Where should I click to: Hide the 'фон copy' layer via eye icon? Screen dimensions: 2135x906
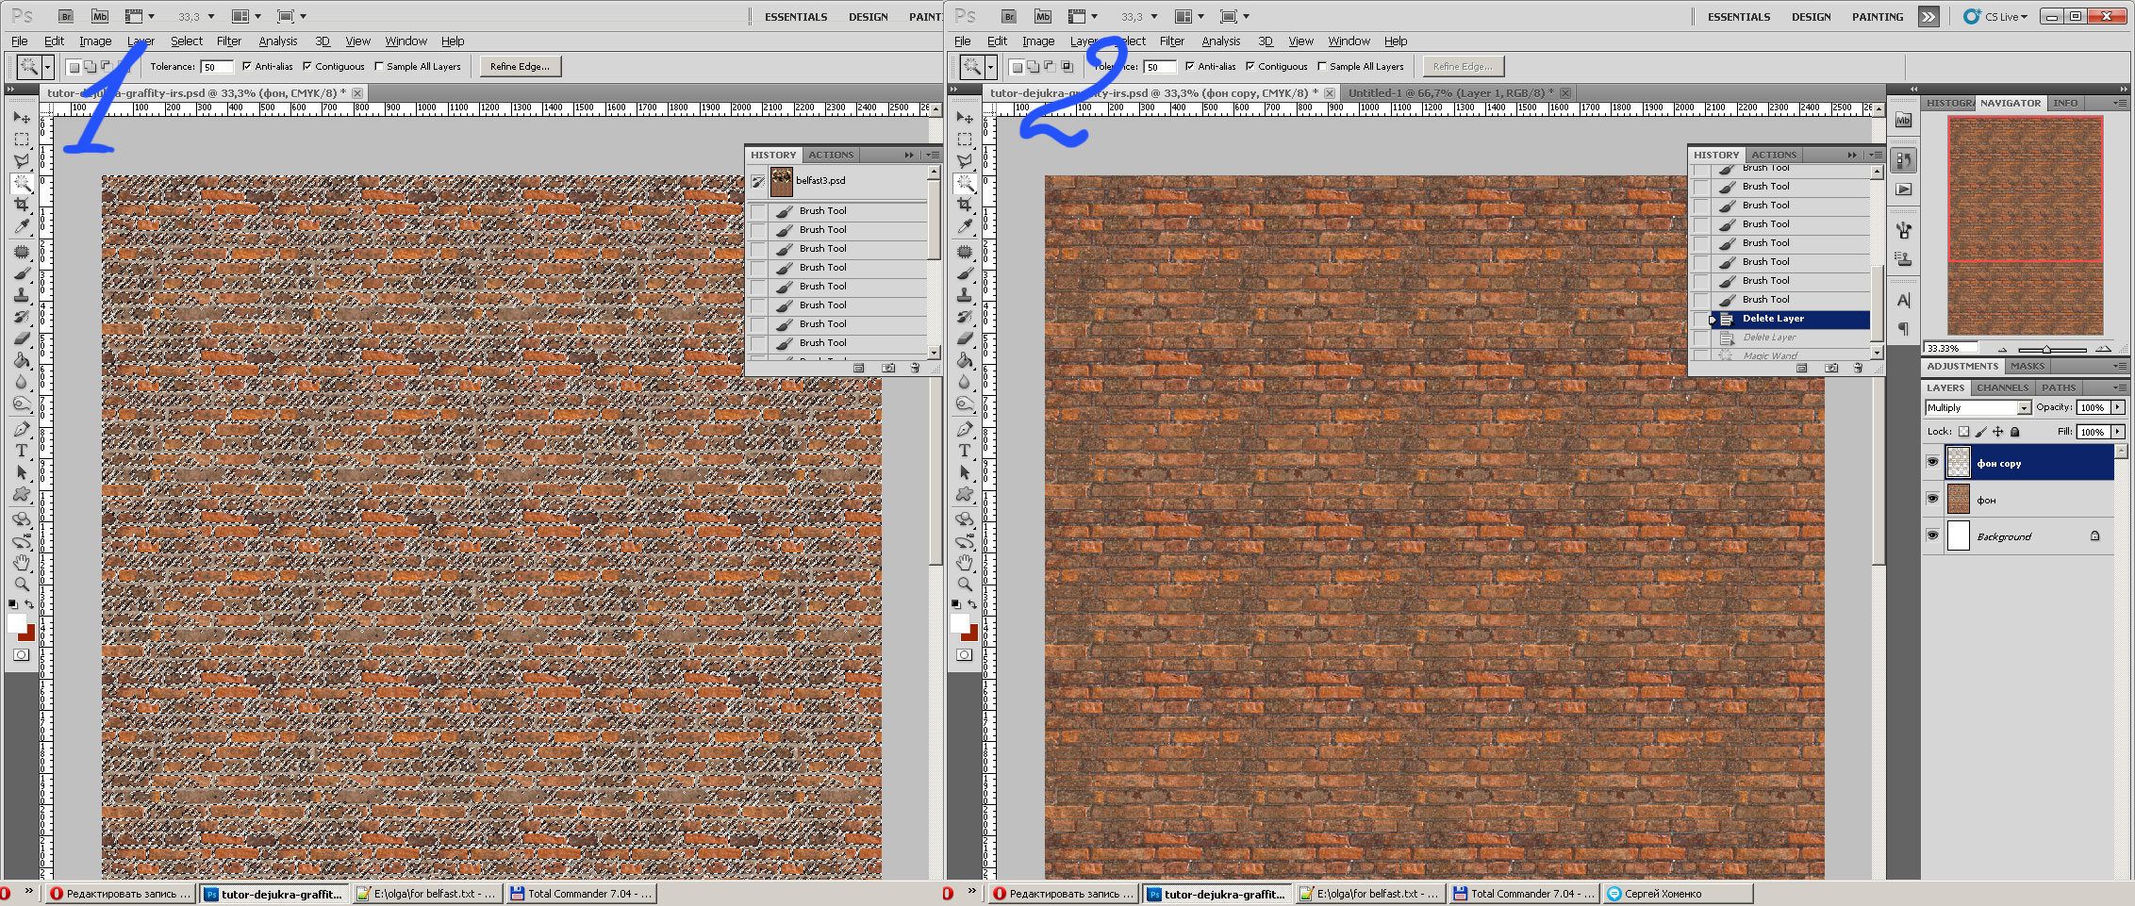pos(1932,462)
